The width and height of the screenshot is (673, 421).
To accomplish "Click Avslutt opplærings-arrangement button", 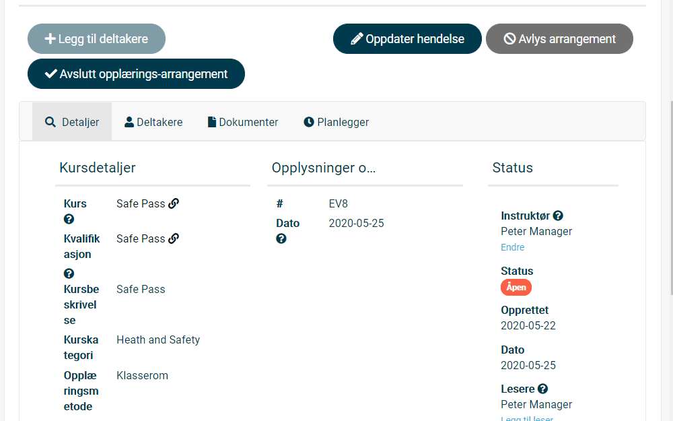I will pos(136,74).
